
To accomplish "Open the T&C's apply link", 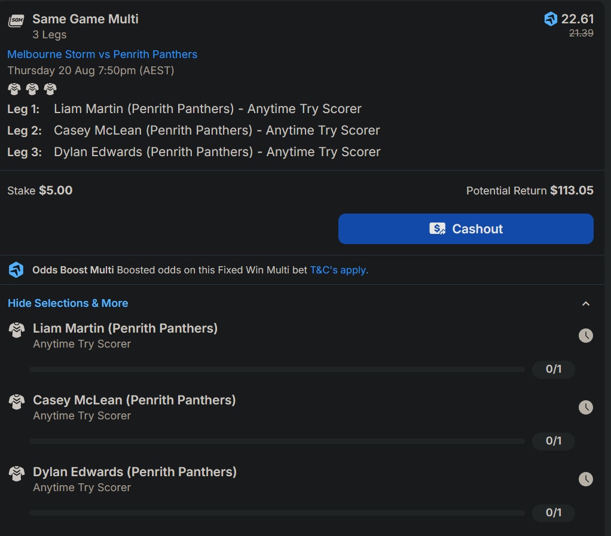I will point(339,270).
